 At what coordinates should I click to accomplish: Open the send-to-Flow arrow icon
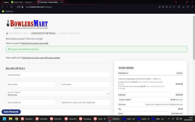click(170, 7)
